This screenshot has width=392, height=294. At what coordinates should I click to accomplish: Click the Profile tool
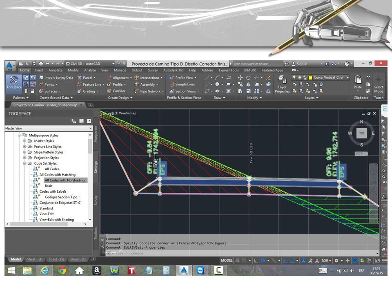(x=116, y=85)
